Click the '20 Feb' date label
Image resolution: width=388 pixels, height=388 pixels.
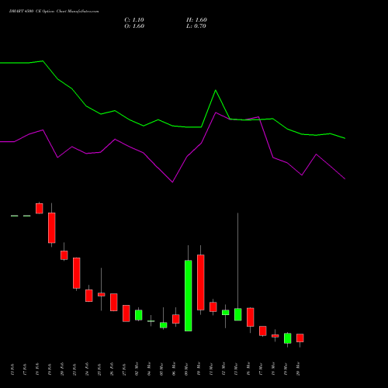(62, 369)
